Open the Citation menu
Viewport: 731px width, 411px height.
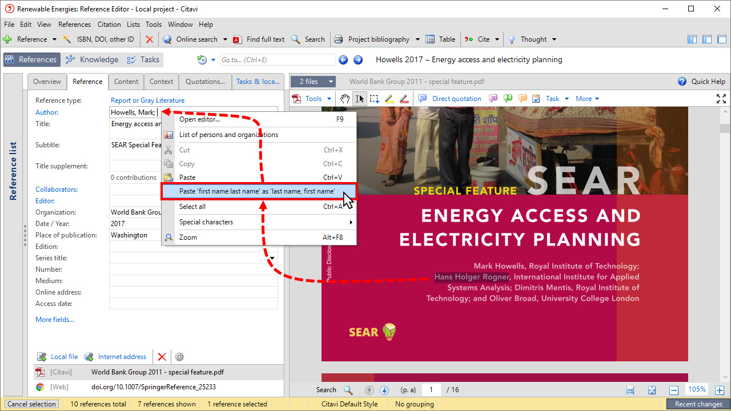point(109,25)
